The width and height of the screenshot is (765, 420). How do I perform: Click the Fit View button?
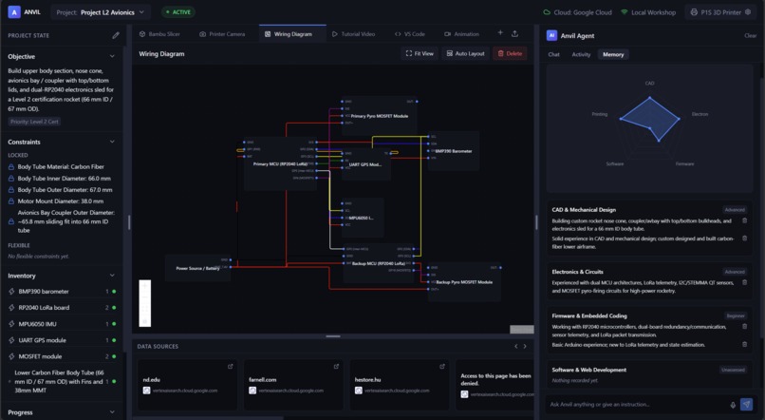pyautogui.click(x=420, y=54)
